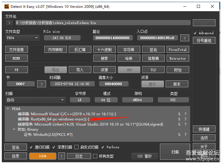
Task: Open file browser with the '...' button
Action: pyautogui.click(x=204, y=23)
